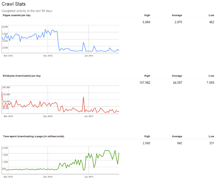This screenshot has width=216, height=179.
Task: Click the Low column label in Kilobytes downloaded row
Action: pyautogui.click(x=211, y=76)
